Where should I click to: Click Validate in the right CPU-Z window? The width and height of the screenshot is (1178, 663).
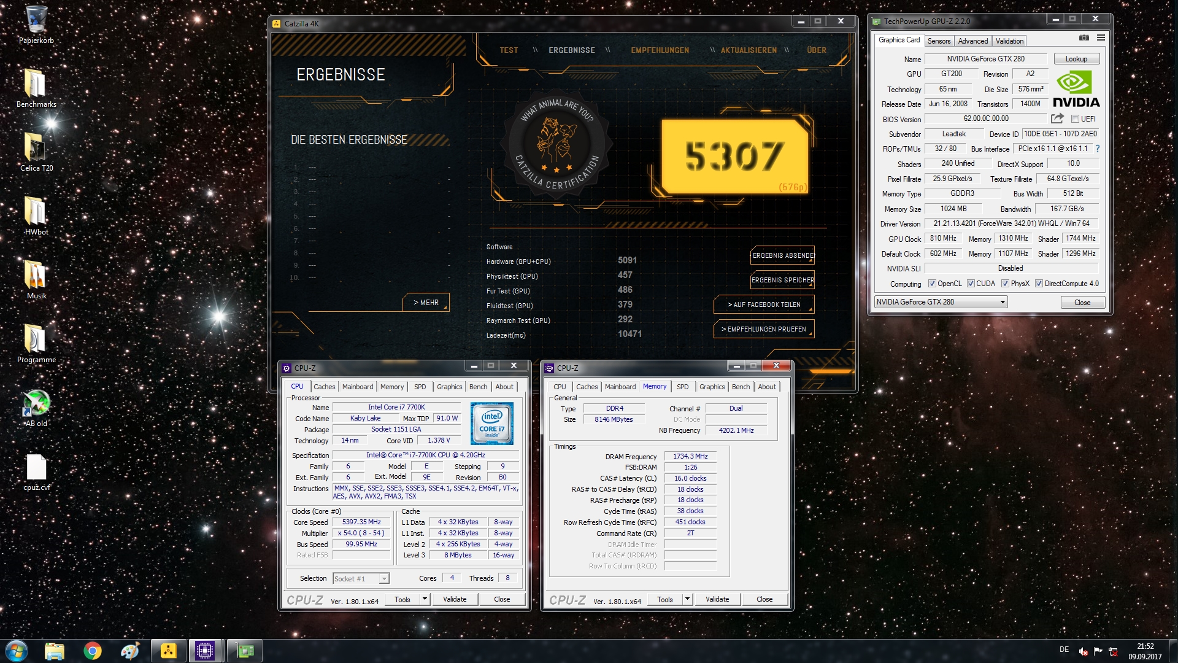click(x=717, y=599)
